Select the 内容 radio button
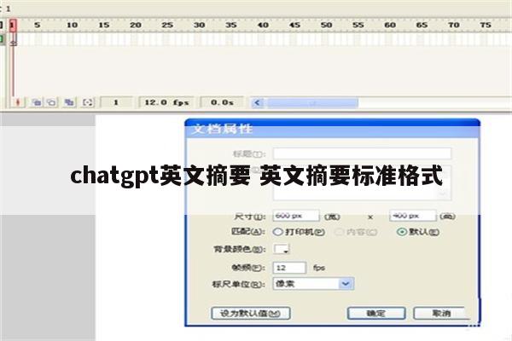 click(340, 232)
